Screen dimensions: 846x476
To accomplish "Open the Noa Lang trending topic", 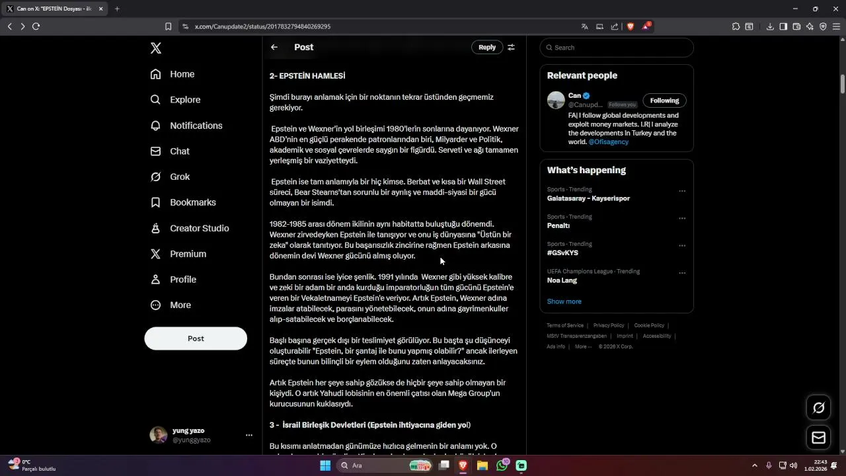I will 562,280.
